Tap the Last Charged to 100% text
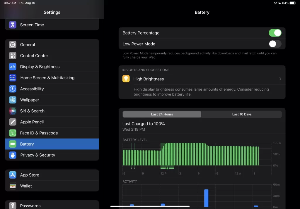This screenshot has height=209, width=300. click(x=144, y=124)
